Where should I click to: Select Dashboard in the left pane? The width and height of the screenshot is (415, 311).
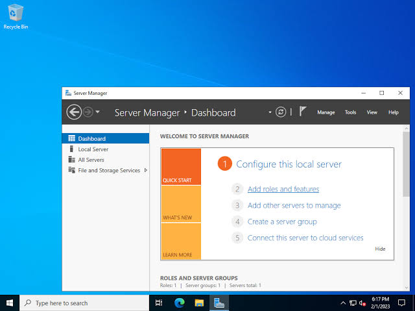106,138
